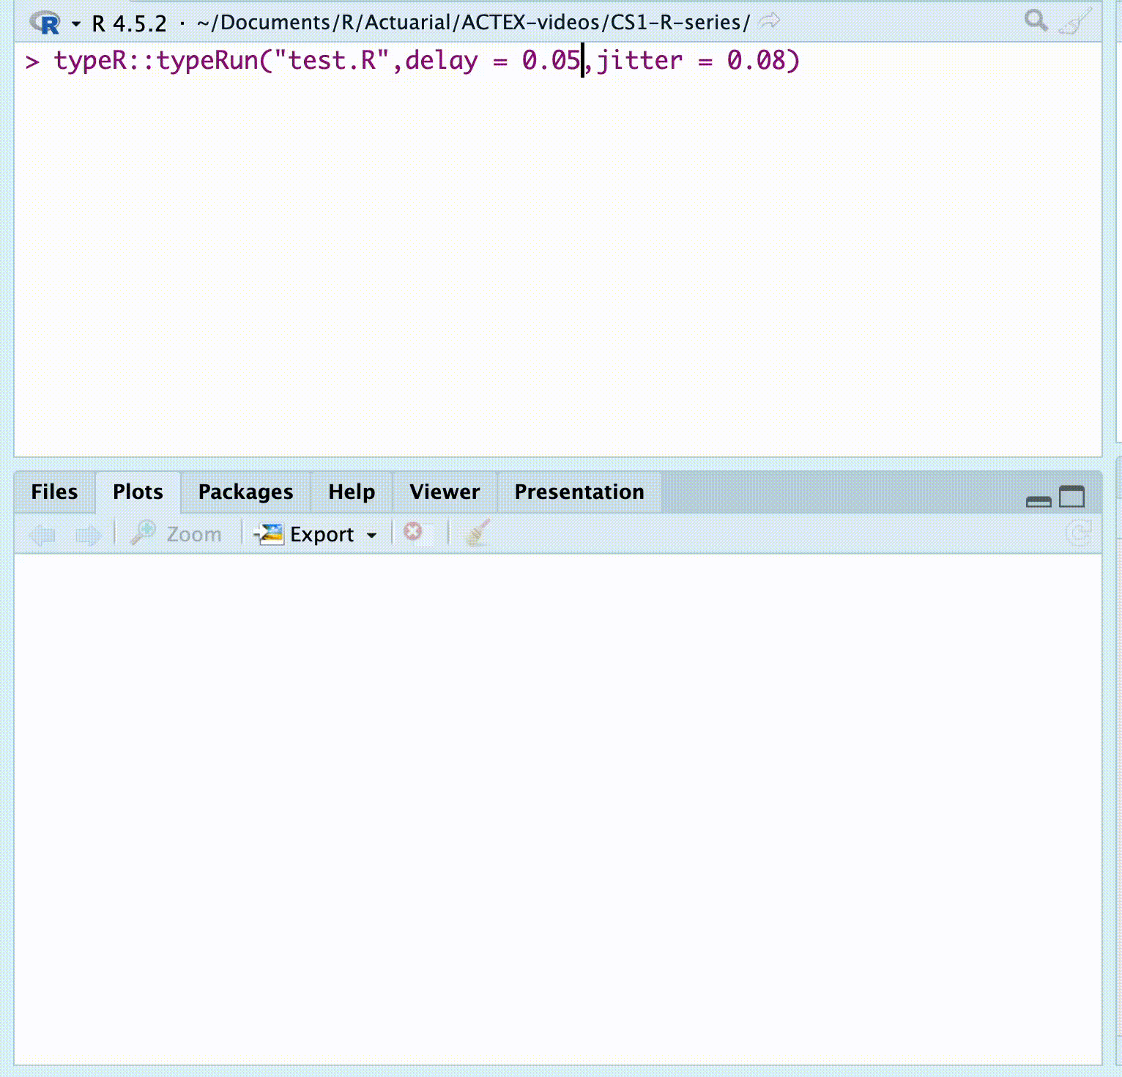The height and width of the screenshot is (1077, 1122).
Task: Minimize the Plots pane
Action: pyautogui.click(x=1039, y=500)
